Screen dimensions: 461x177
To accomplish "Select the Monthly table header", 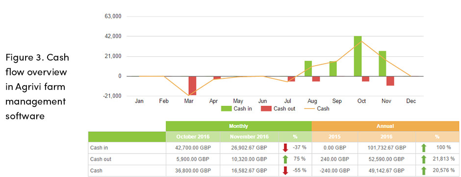I will [238, 126].
